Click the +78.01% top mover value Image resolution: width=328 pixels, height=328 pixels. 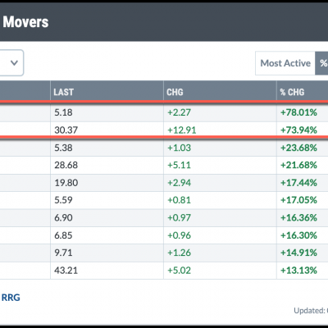pos(298,112)
